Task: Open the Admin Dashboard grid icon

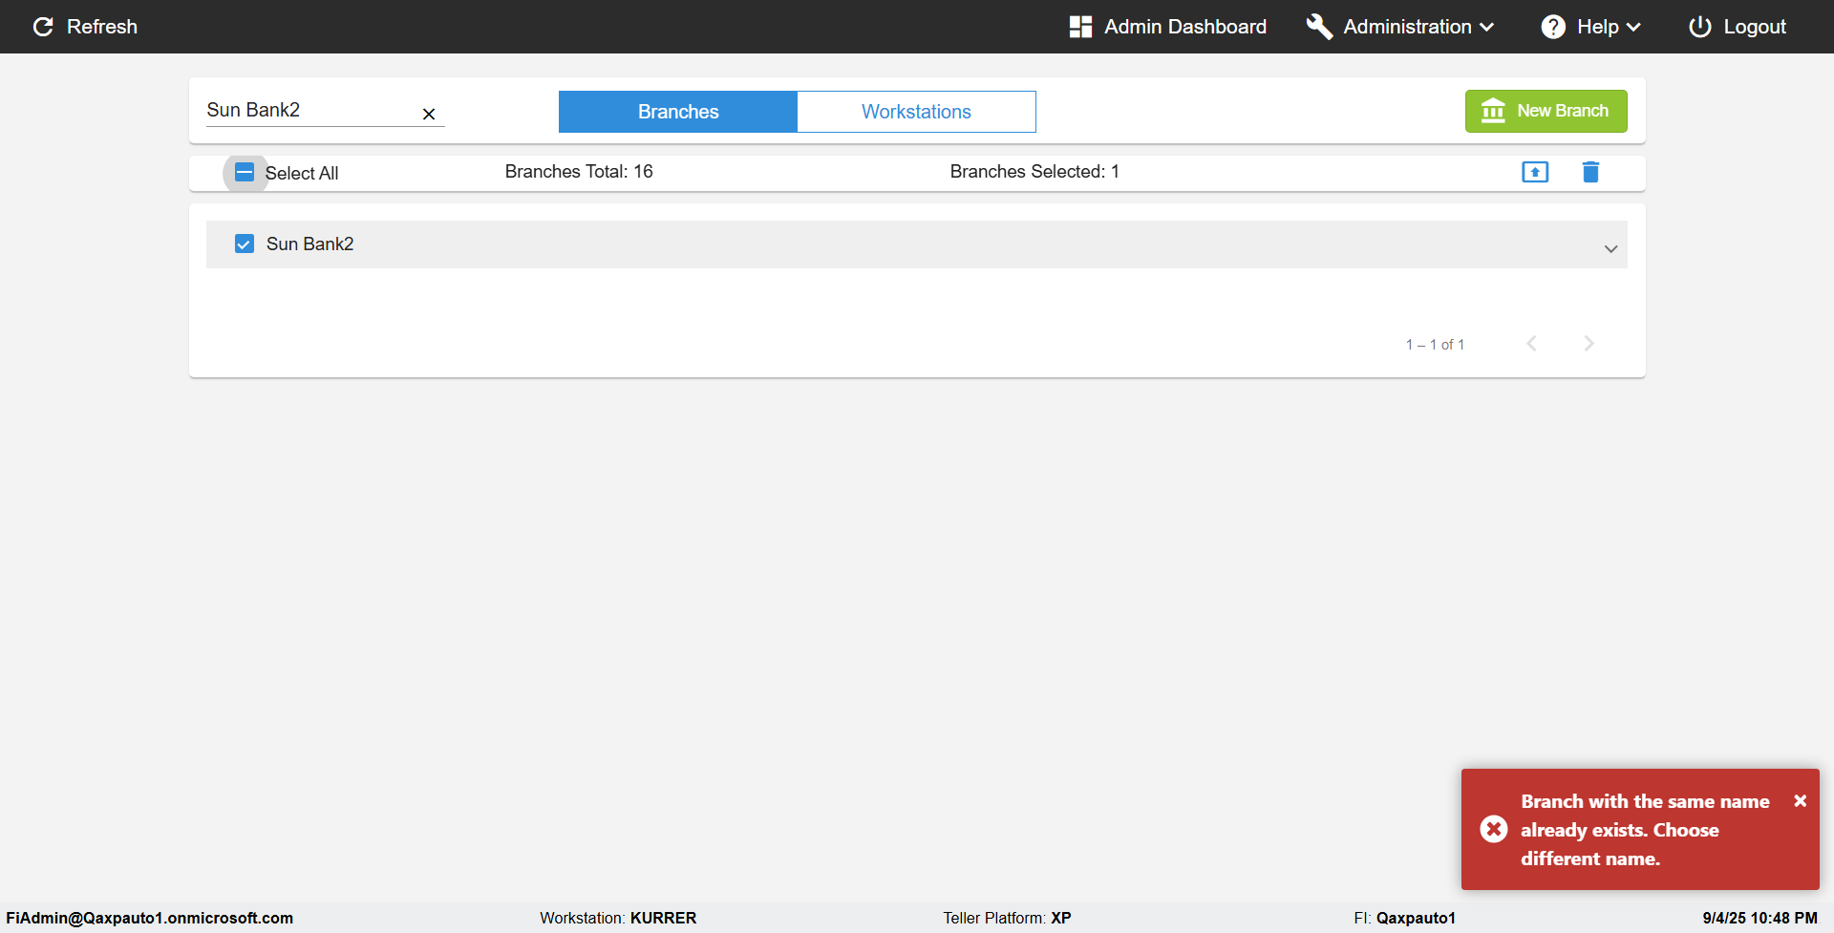Action: pos(1080,27)
